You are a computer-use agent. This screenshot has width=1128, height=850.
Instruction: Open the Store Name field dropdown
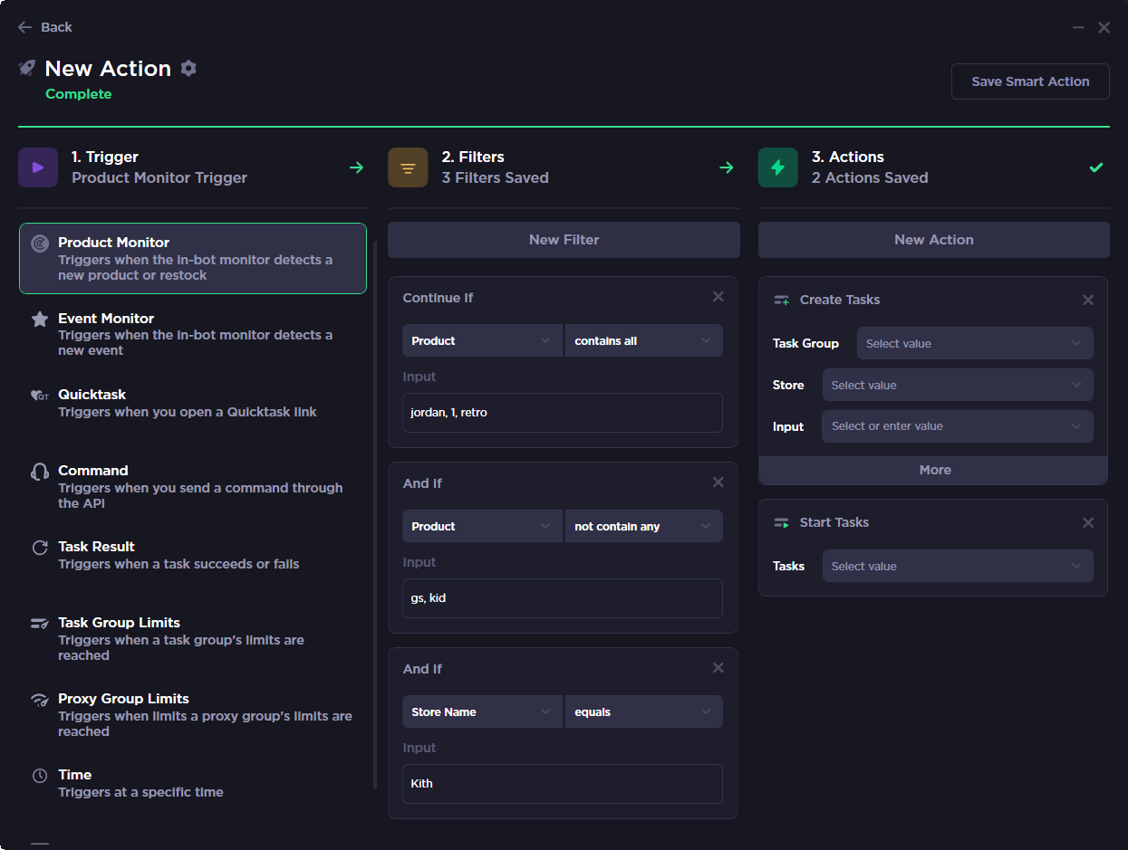click(x=482, y=712)
